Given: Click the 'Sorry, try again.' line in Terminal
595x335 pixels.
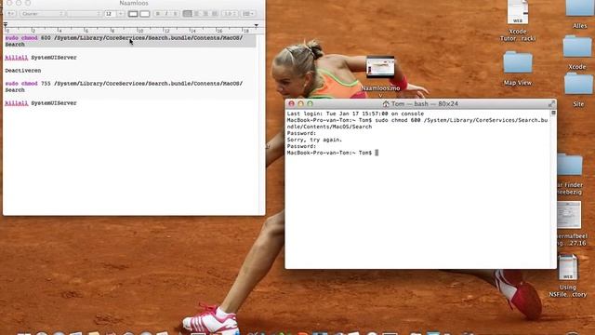Looking at the screenshot, I should click(314, 140).
